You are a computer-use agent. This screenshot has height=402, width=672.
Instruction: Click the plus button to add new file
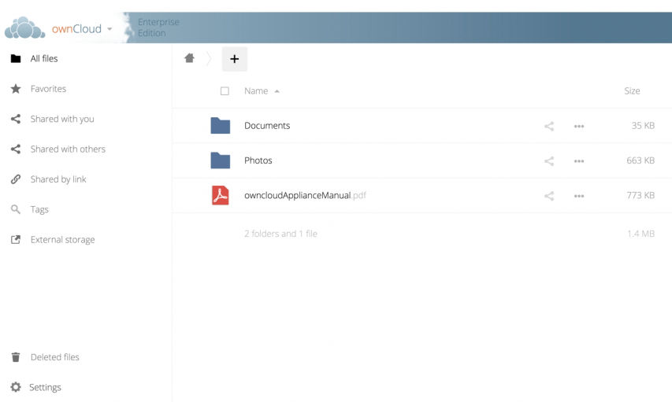tap(235, 59)
